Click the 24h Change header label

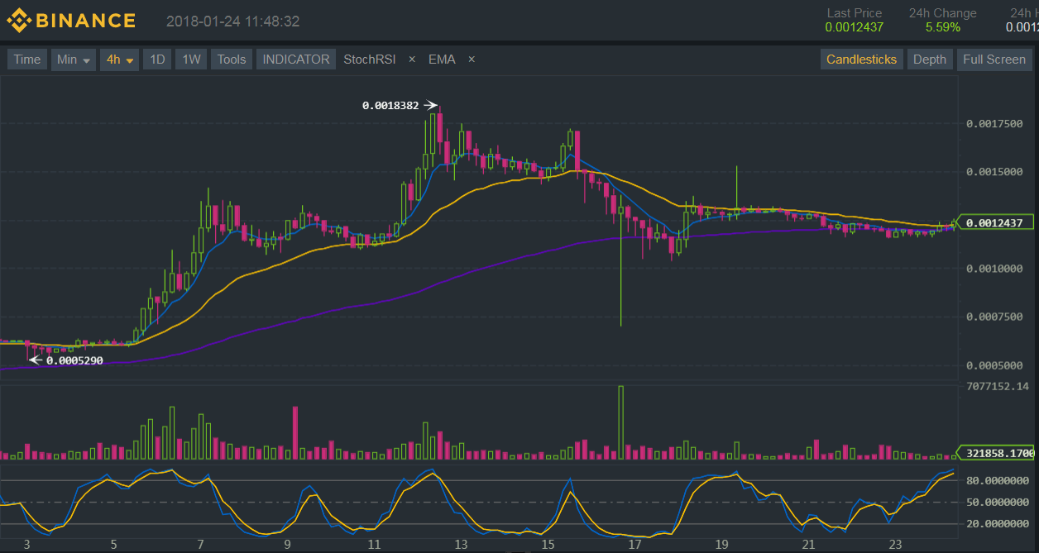942,13
